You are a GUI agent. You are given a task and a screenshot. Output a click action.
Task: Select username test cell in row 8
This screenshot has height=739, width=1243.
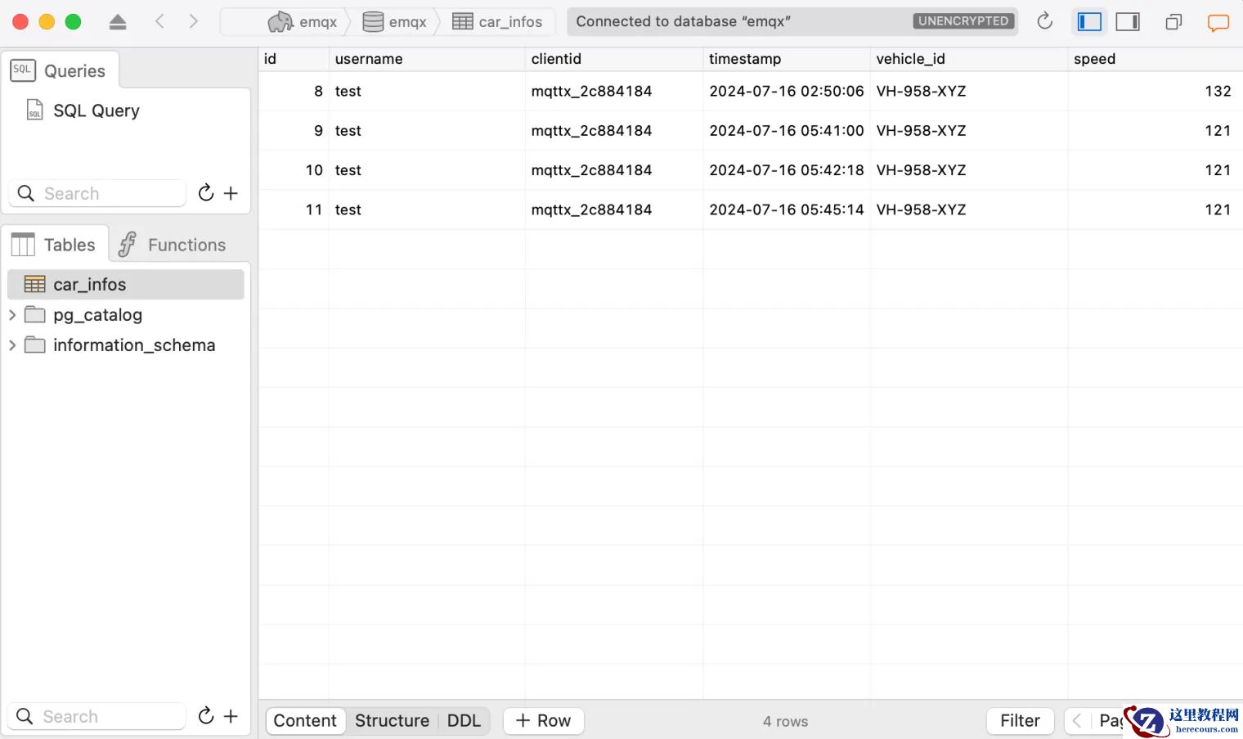click(x=427, y=91)
